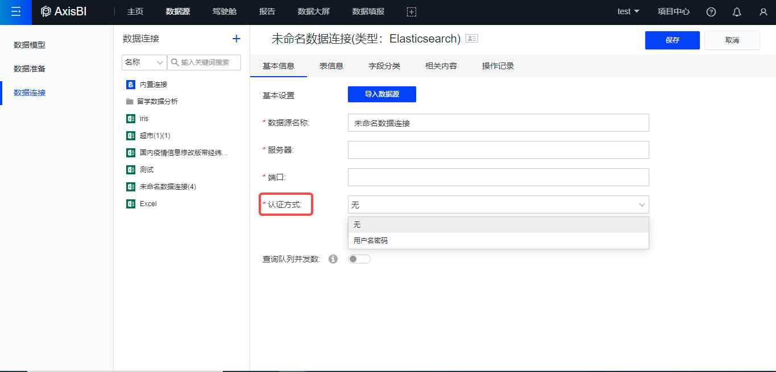The width and height of the screenshot is (776, 372).
Task: Click the 导入数据源 button
Action: pos(382,94)
